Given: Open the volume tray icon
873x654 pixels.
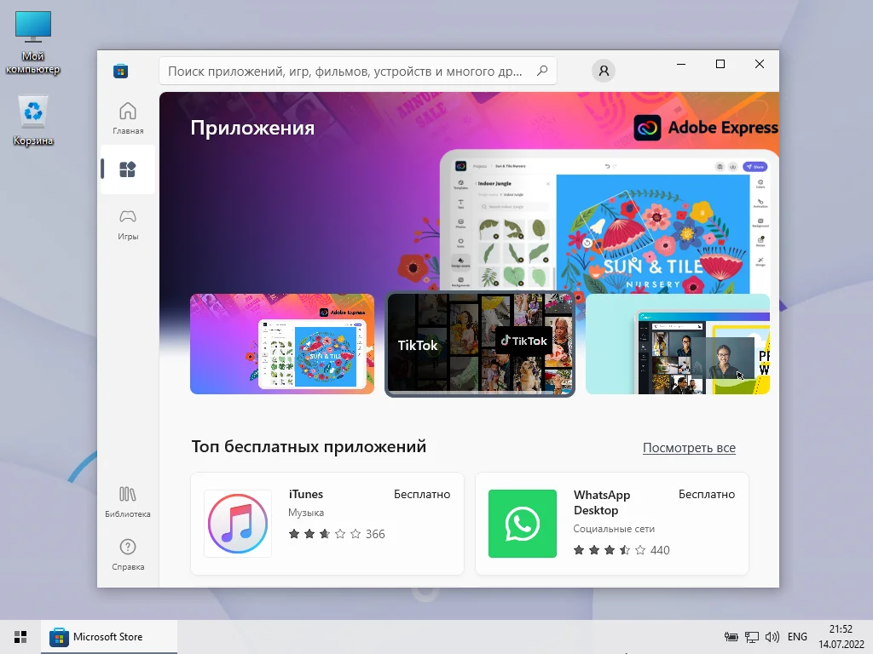Looking at the screenshot, I should click(772, 637).
